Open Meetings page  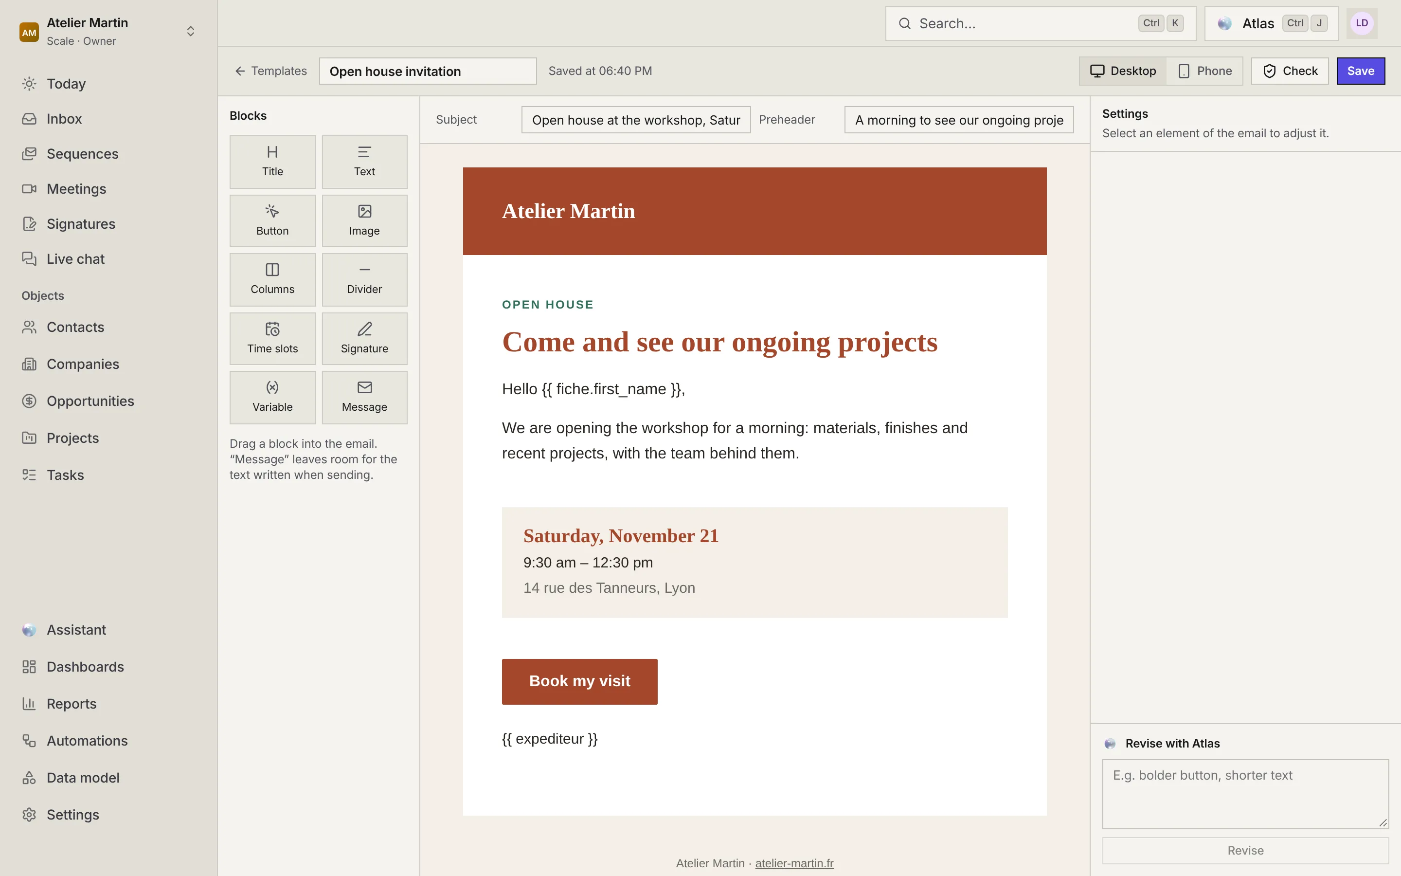pyautogui.click(x=108, y=189)
